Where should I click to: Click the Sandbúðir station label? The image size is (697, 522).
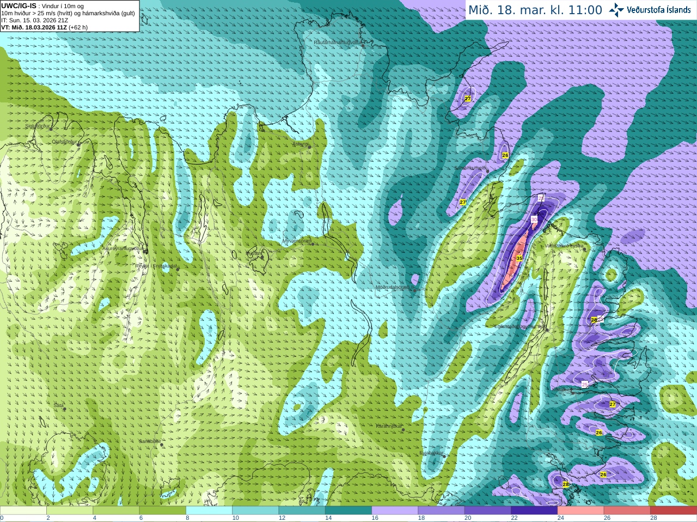tap(150, 441)
